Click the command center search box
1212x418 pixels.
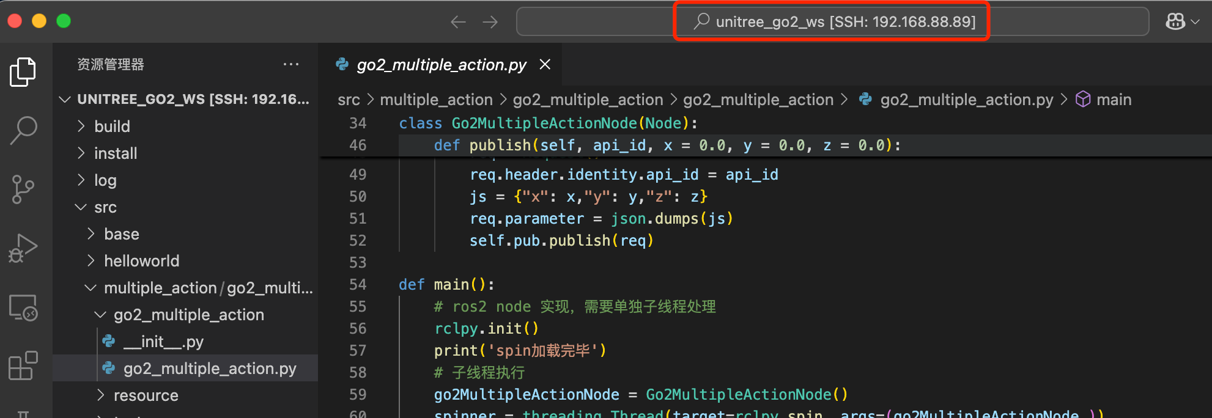(832, 21)
